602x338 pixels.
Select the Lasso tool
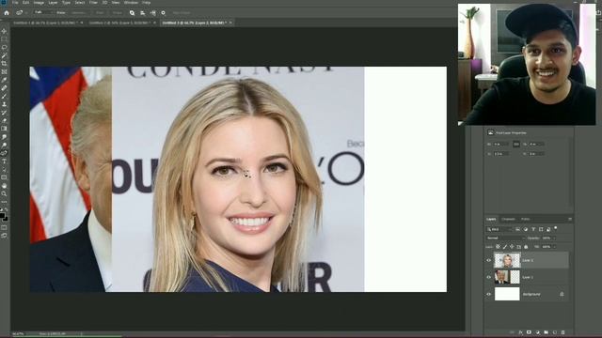point(4,47)
